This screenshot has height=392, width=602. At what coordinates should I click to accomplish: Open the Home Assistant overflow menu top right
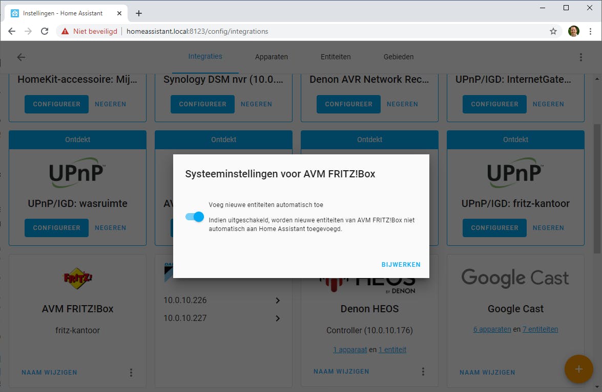[580, 57]
